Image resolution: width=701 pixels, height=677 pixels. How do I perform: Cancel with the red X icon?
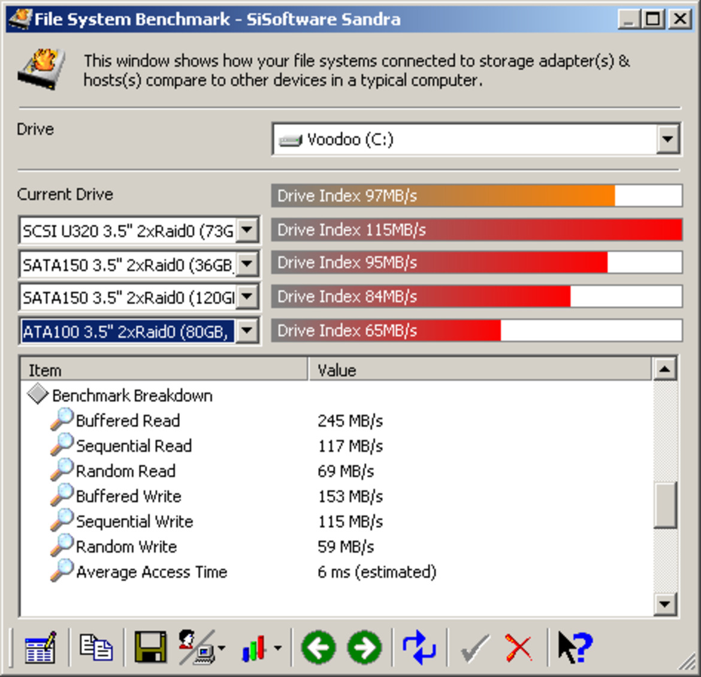point(519,648)
